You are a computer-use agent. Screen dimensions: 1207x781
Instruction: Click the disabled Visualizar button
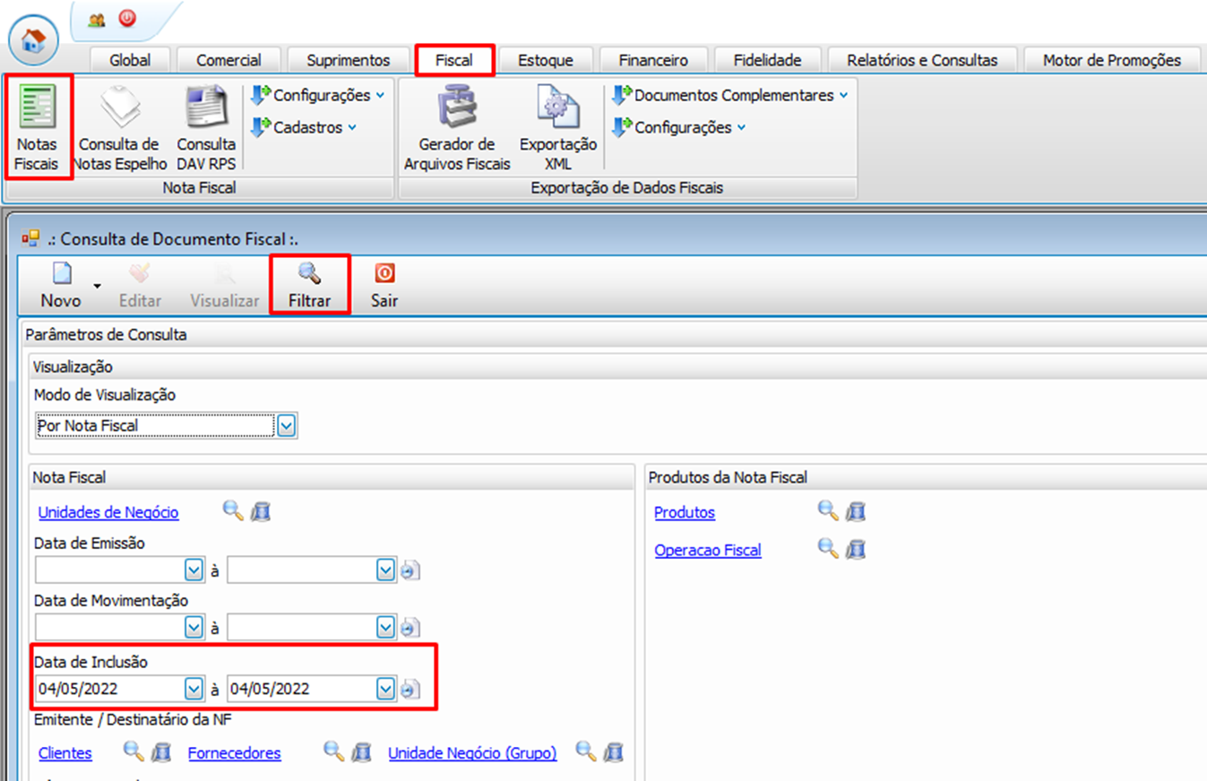coord(224,285)
